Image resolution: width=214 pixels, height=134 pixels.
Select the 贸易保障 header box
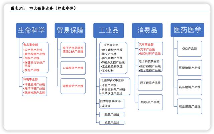point(70,30)
